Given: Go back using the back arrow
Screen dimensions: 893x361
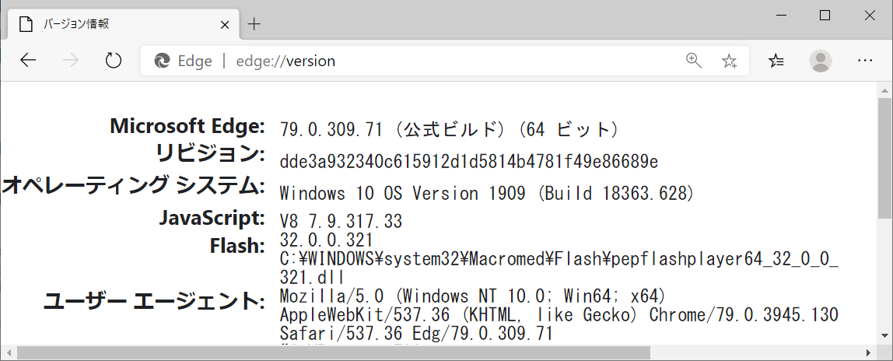Looking at the screenshot, I should 28,61.
